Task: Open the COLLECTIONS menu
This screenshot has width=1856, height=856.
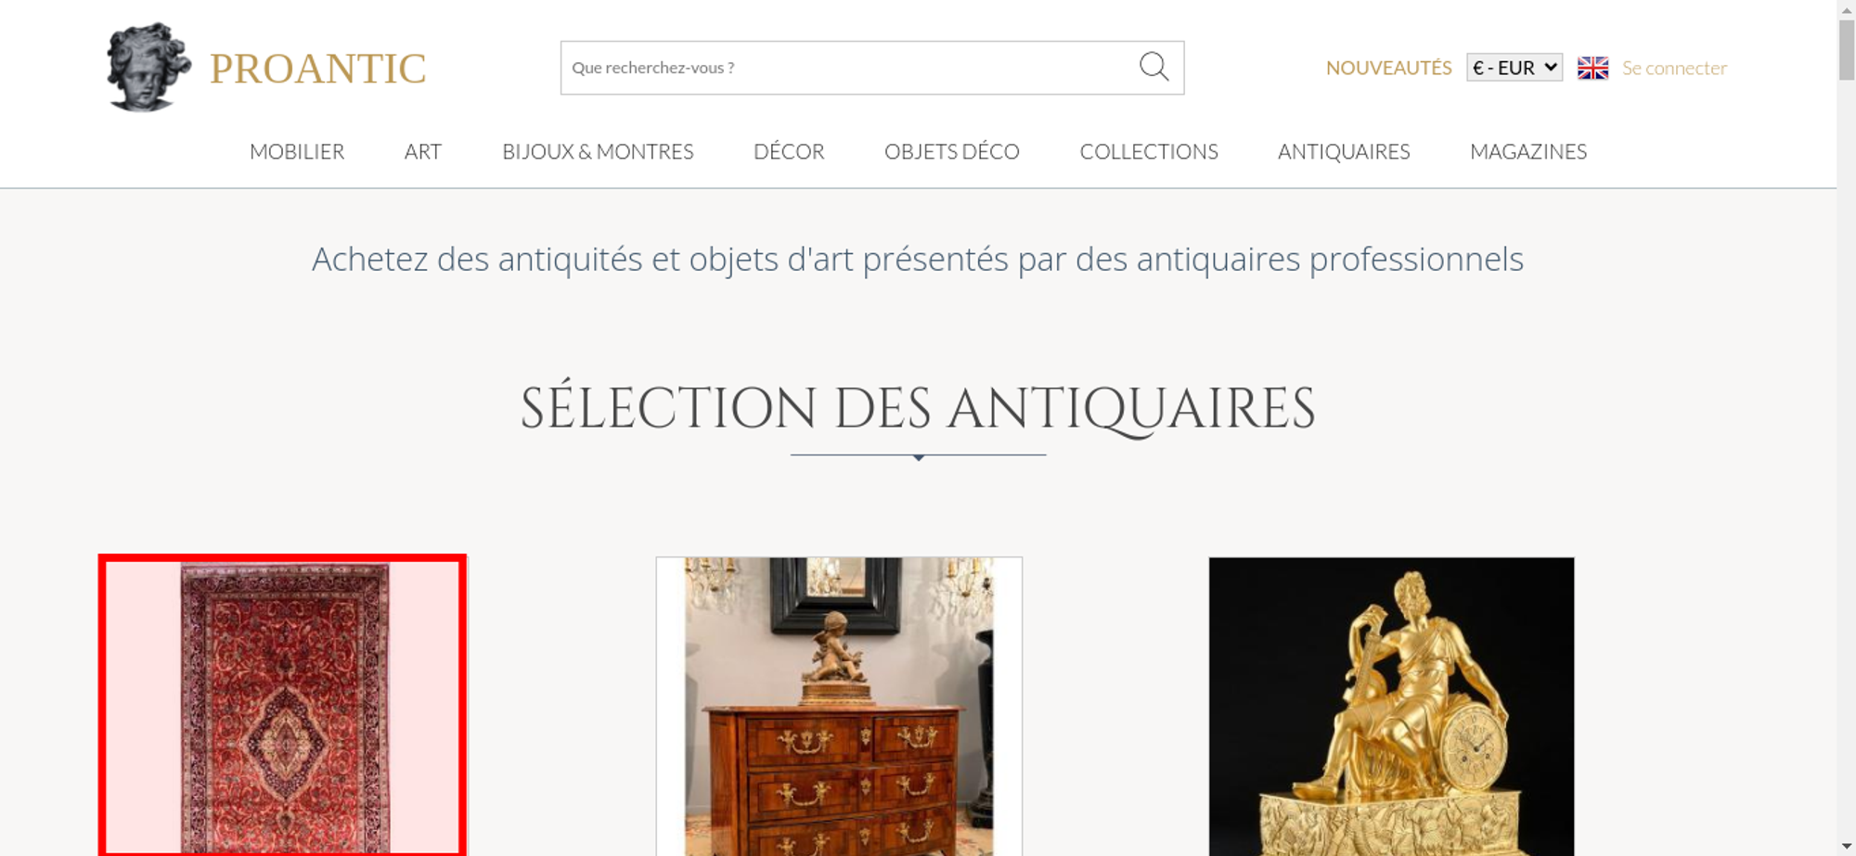Action: pyautogui.click(x=1149, y=151)
